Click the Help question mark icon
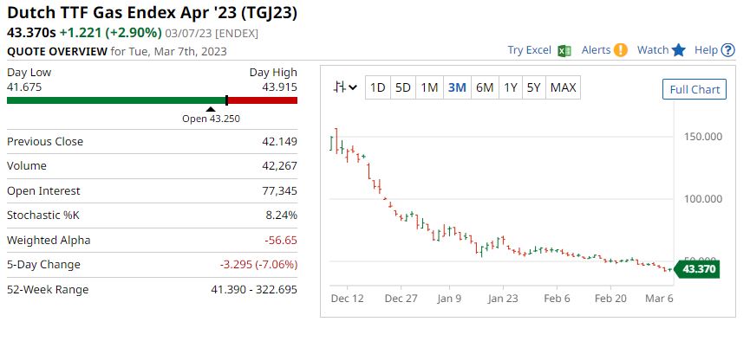Viewport: 750px width, 341px height. click(727, 50)
